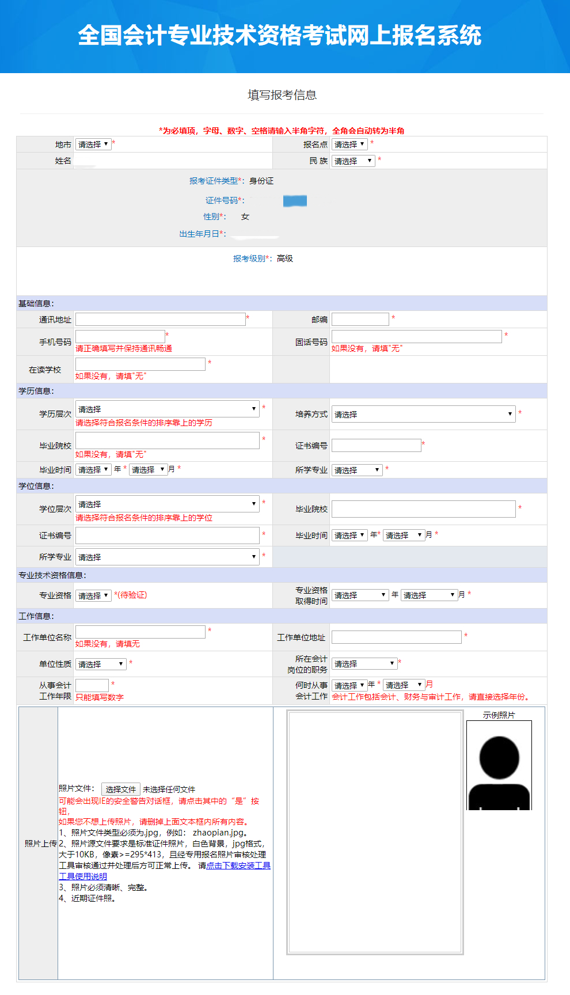This screenshot has height=995, width=570.
Task: Click the 邮编 postal code field
Action: [360, 320]
